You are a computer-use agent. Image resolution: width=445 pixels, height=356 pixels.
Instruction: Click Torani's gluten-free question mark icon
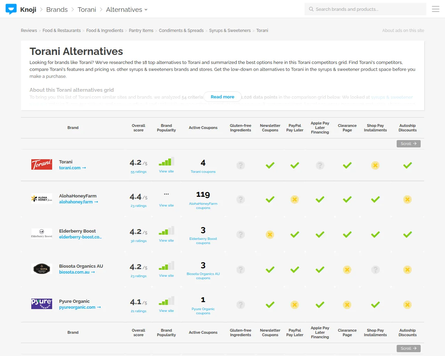tap(241, 165)
